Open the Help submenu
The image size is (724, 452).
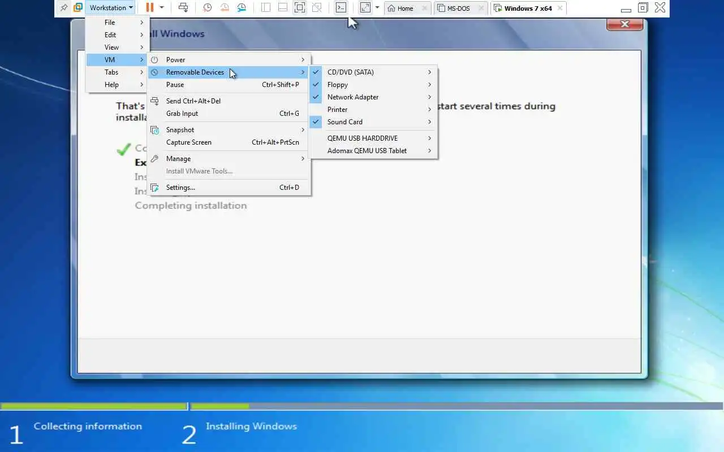pos(117,85)
